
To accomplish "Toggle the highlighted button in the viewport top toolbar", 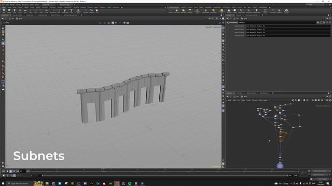I will [113, 23].
